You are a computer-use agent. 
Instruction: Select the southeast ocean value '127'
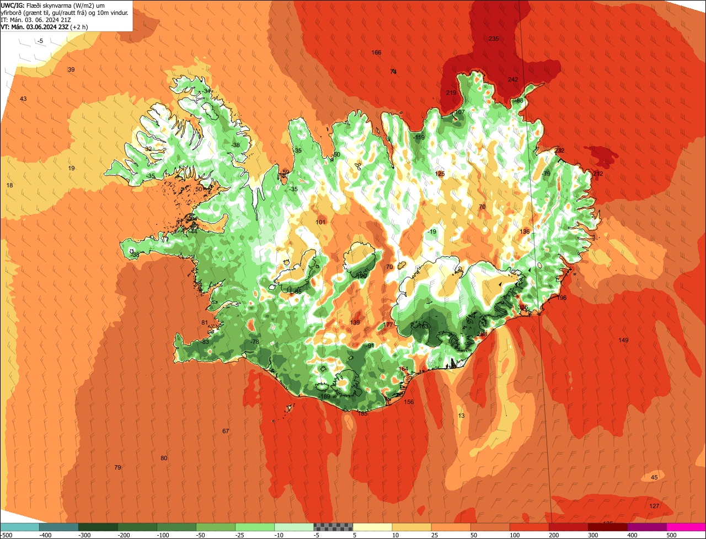[654, 506]
